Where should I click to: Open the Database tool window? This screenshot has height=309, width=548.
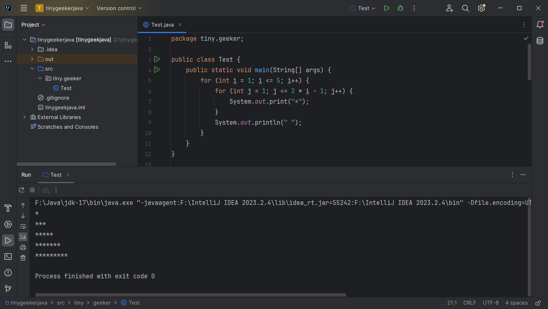tap(540, 41)
